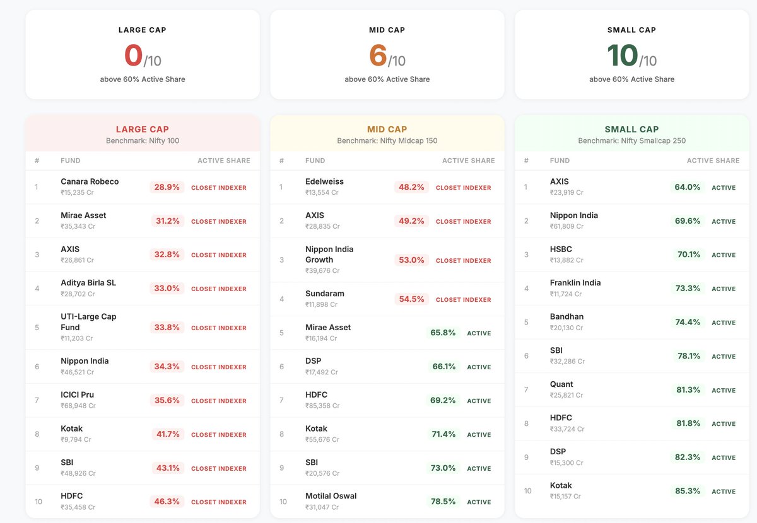This screenshot has width=757, height=523.
Task: Click Edelweiss in the Mid Cap table
Action: pos(324,181)
